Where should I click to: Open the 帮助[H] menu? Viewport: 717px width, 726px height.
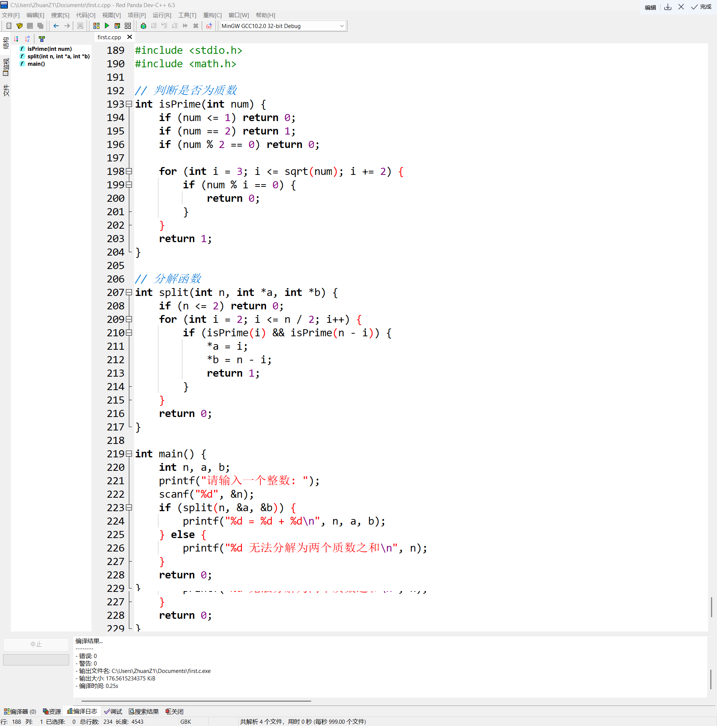click(265, 15)
